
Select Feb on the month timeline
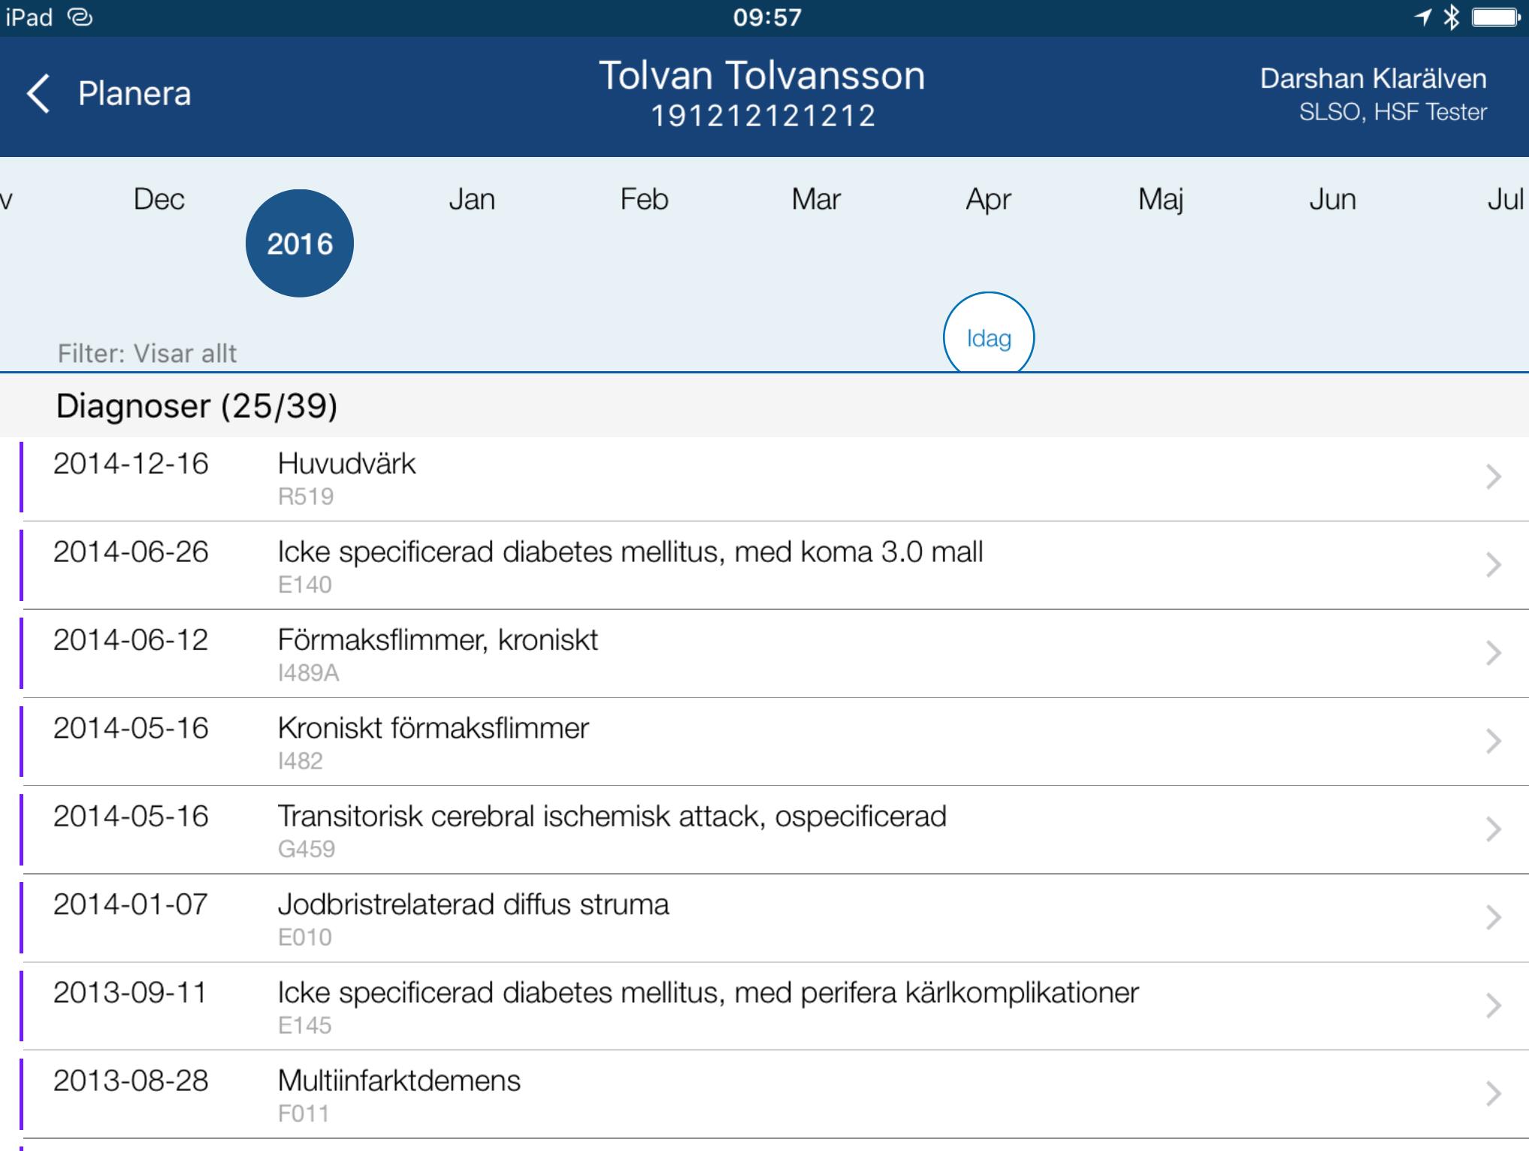point(644,199)
